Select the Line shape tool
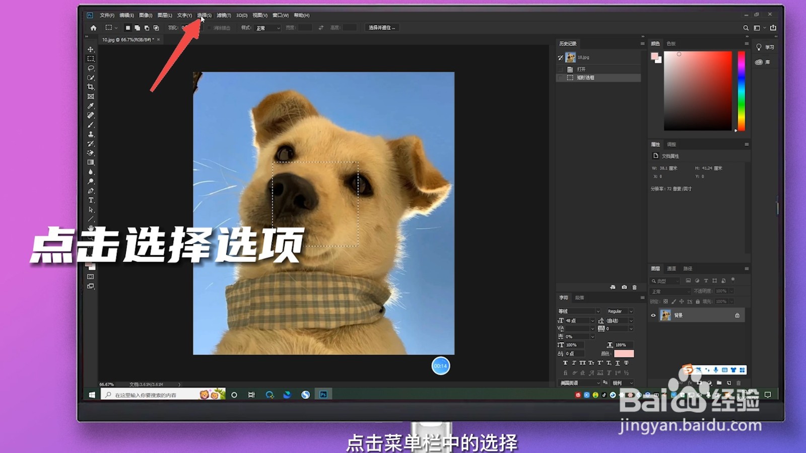This screenshot has height=453, width=806. pos(91,219)
